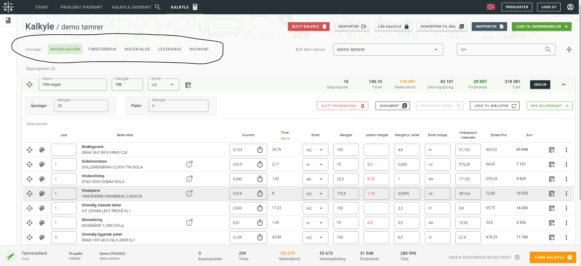Click the warning icon beside Vindsperre
This screenshot has height=266, width=581.
[x=189, y=194]
